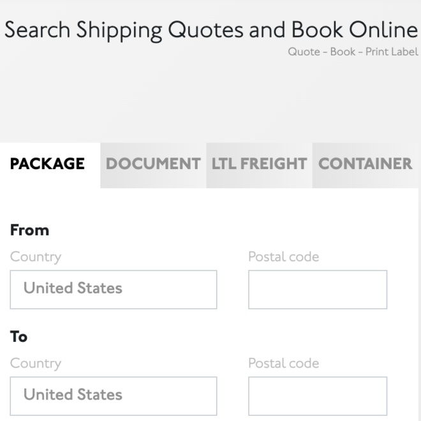The width and height of the screenshot is (421, 421).
Task: Click the Postal code label under To
Action: [283, 364]
